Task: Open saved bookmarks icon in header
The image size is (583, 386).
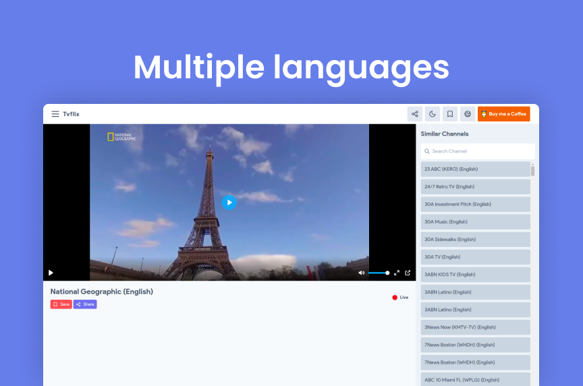Action: (x=450, y=114)
